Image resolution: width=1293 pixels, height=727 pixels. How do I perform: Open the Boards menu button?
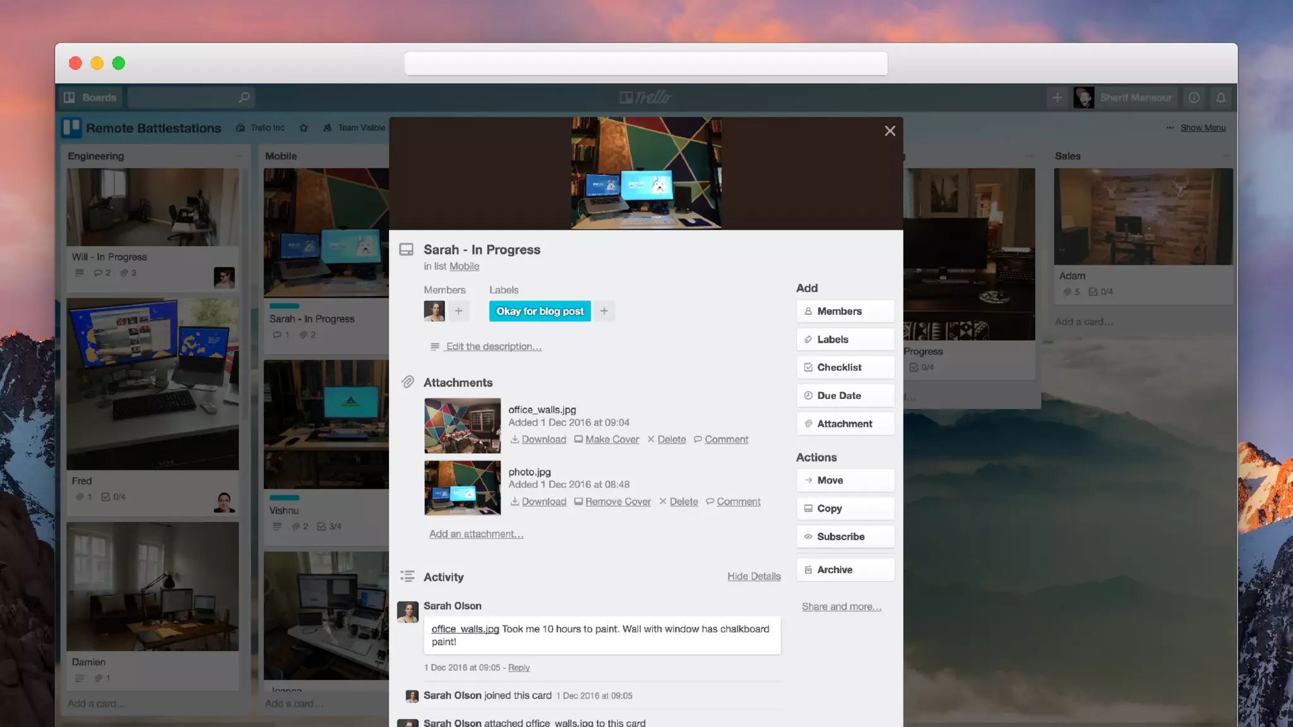pos(92,98)
